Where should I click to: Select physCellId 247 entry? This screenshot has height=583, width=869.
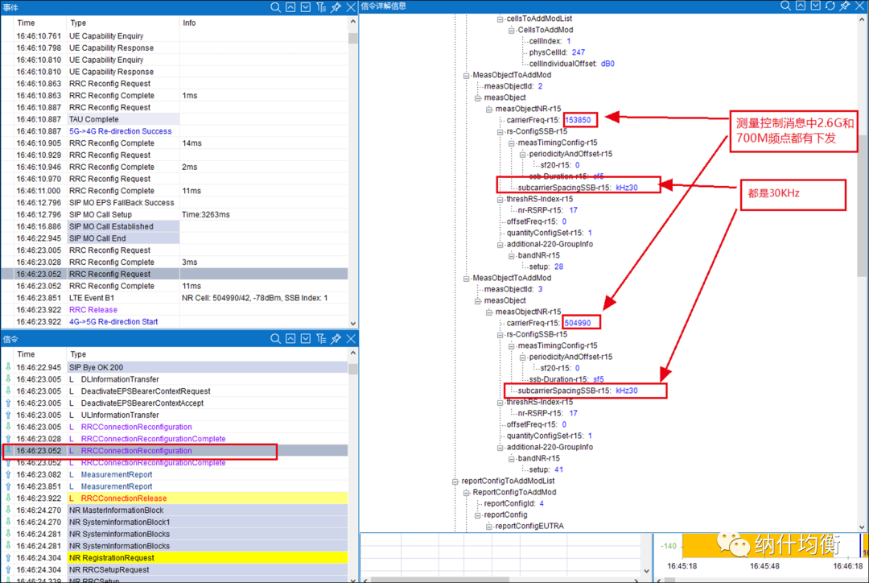[557, 52]
